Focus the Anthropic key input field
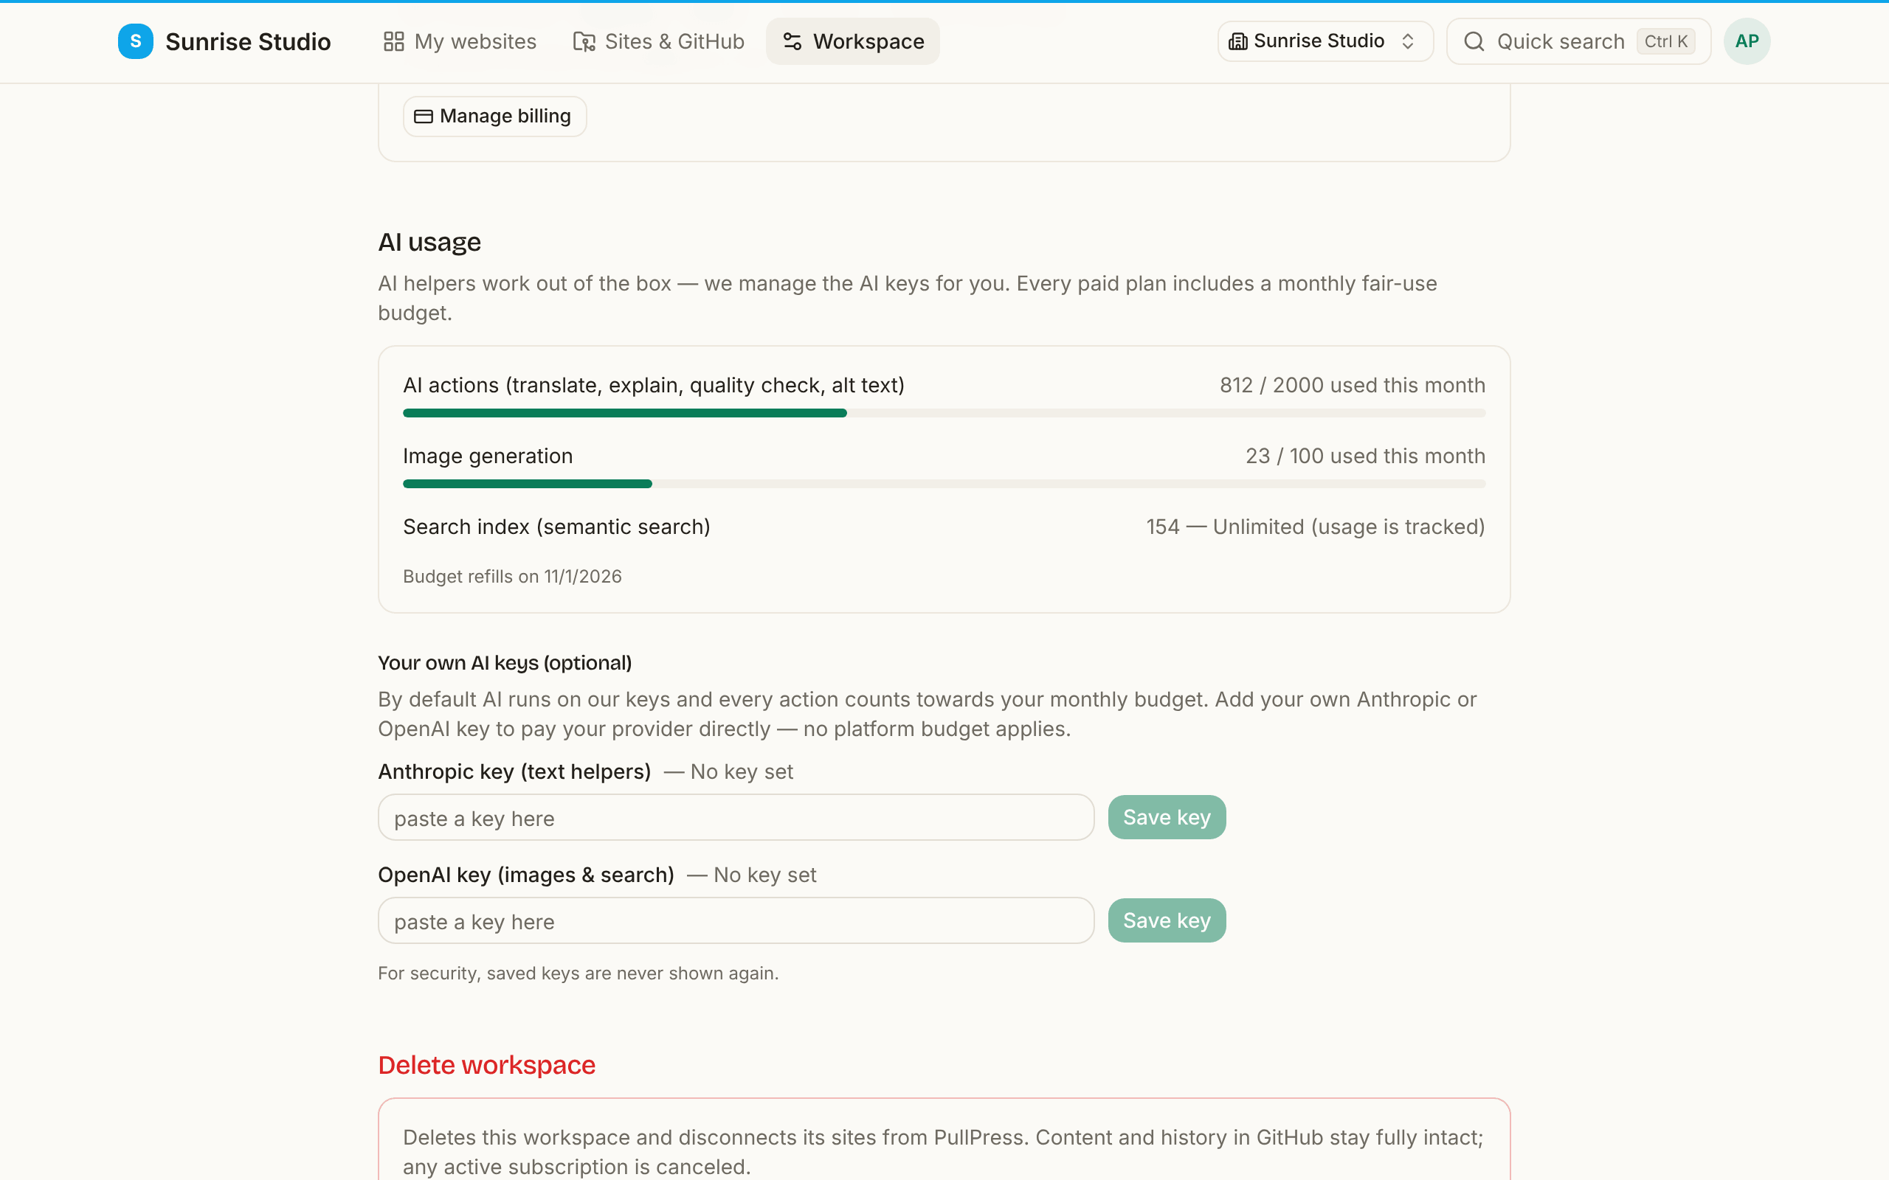1889x1180 pixels. coord(736,817)
